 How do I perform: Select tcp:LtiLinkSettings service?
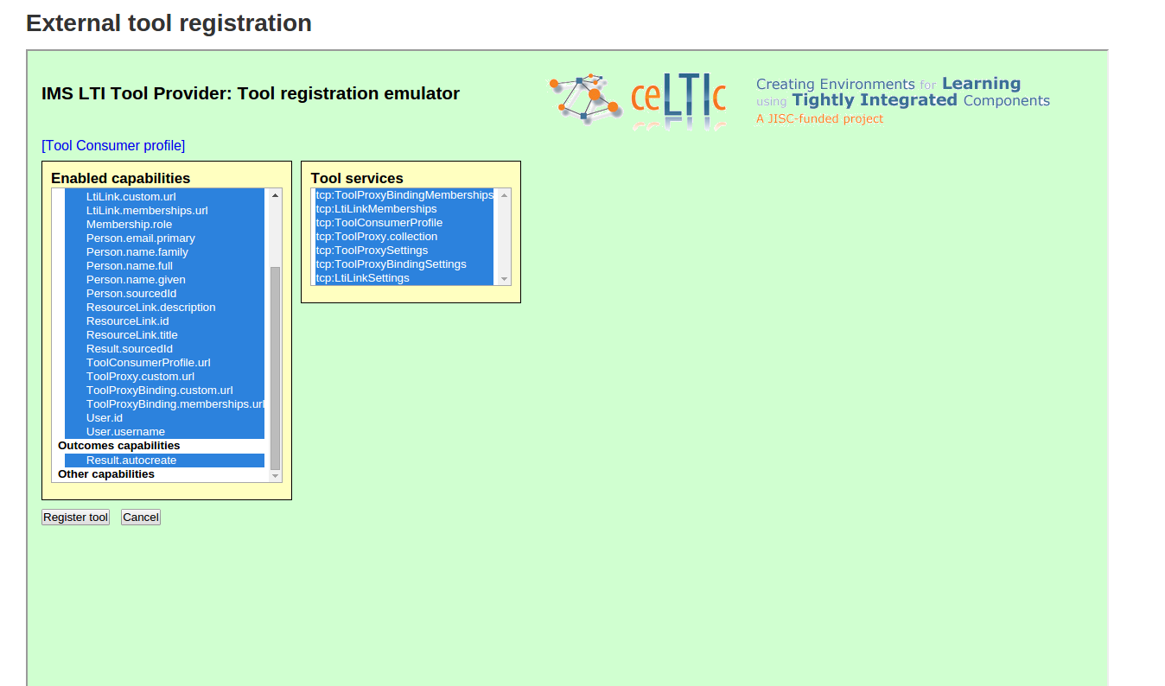(404, 277)
